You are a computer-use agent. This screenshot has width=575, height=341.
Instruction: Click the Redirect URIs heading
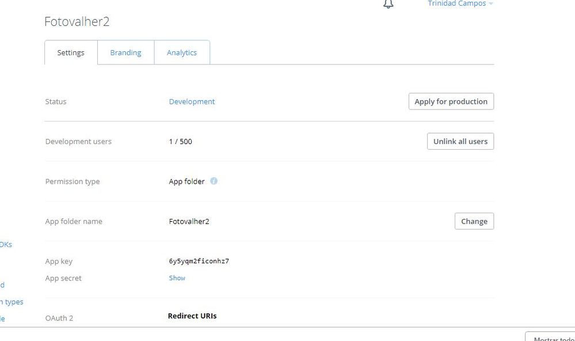tap(192, 316)
